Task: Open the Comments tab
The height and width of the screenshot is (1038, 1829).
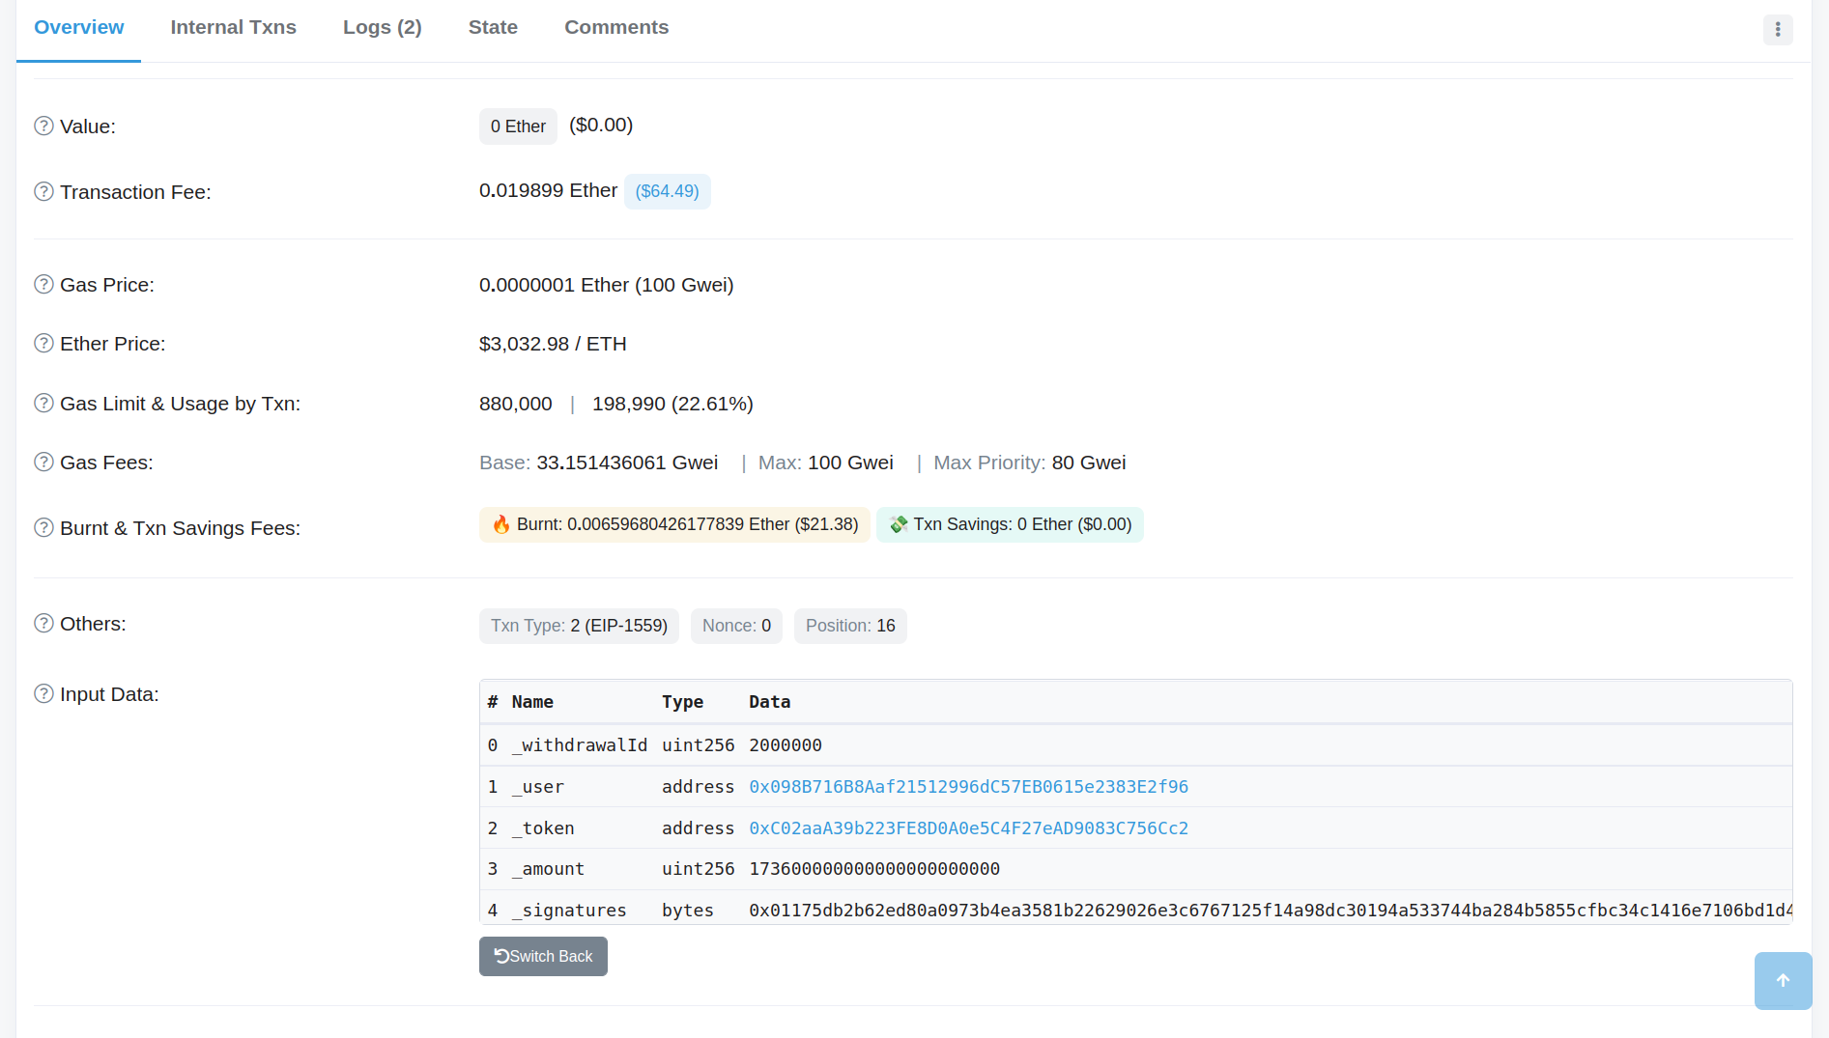Action: click(616, 27)
